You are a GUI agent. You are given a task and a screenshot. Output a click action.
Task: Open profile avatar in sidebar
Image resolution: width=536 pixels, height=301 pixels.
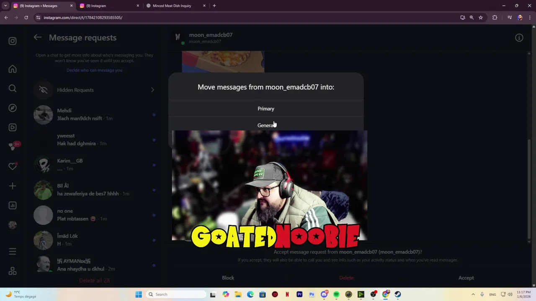(13, 225)
